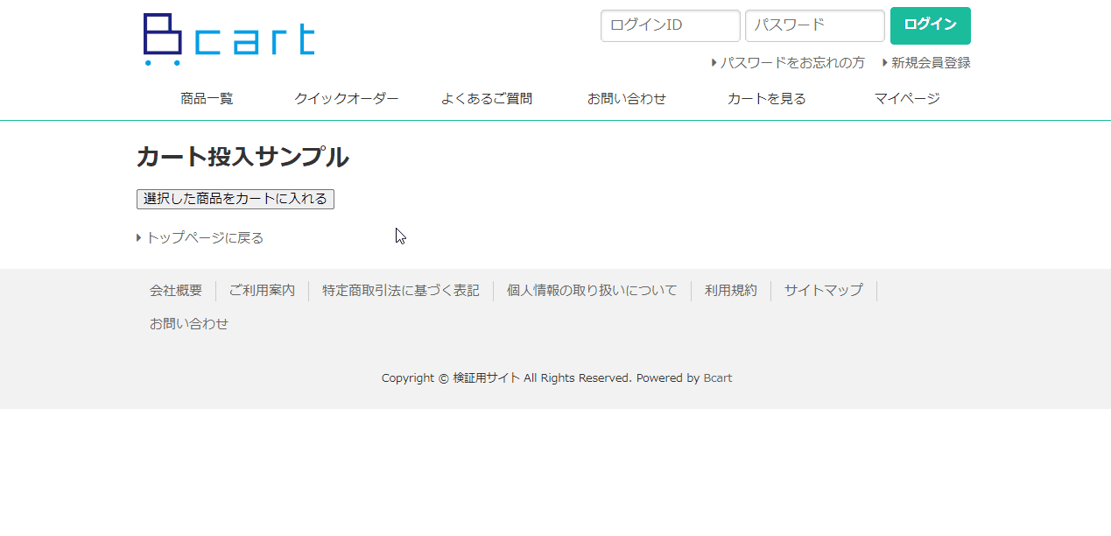This screenshot has width=1111, height=536.
Task: Open the 新規会員登録 link
Action: [930, 63]
